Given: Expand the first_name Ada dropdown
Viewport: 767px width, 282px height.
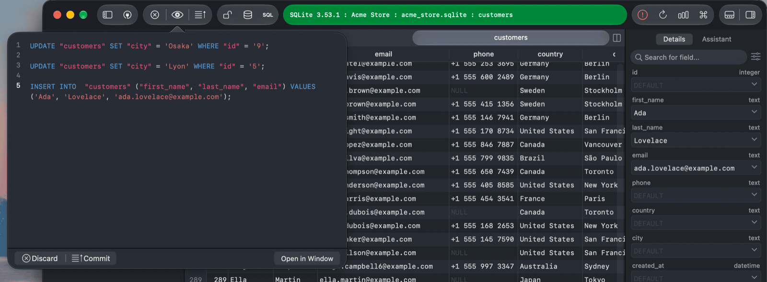Looking at the screenshot, I should click(x=755, y=112).
